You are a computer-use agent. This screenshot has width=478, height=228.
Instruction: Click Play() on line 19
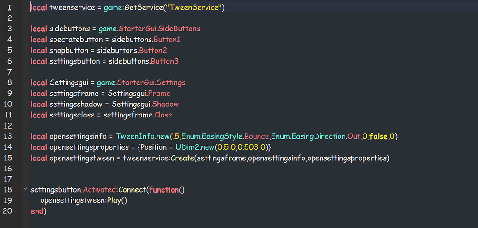coord(117,201)
